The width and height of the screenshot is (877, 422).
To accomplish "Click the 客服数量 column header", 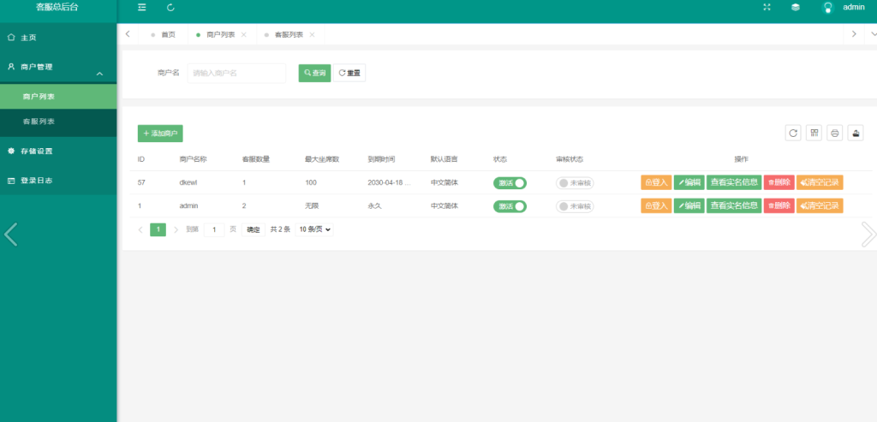I will (256, 159).
